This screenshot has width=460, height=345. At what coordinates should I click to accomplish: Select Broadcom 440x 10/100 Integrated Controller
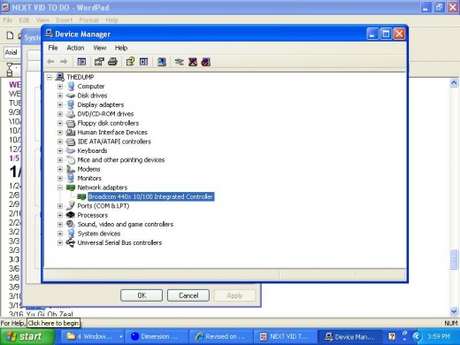click(x=150, y=196)
